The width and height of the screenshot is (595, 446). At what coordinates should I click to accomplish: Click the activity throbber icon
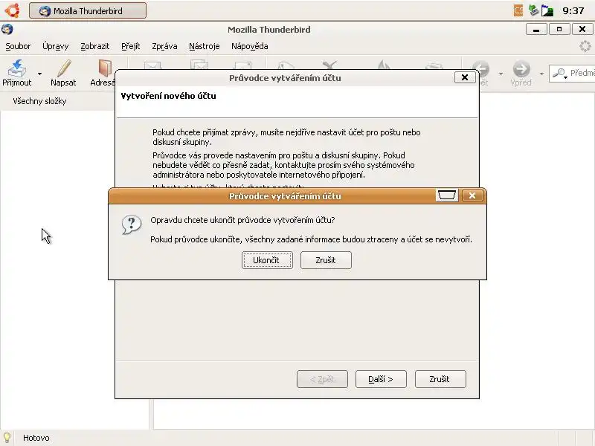(585, 46)
